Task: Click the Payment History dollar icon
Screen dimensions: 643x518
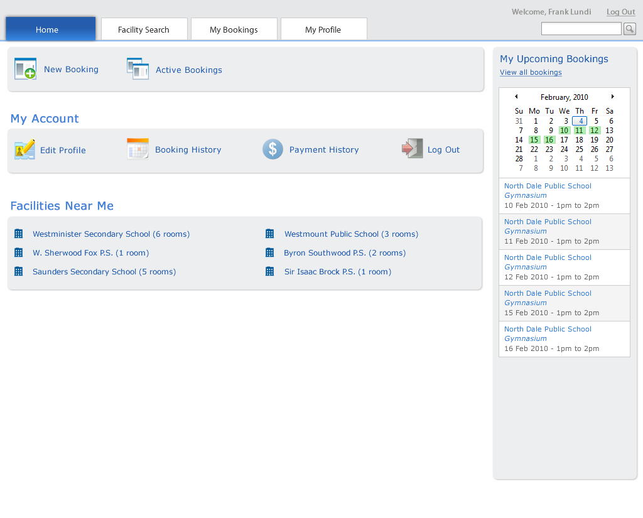Action: (273, 149)
